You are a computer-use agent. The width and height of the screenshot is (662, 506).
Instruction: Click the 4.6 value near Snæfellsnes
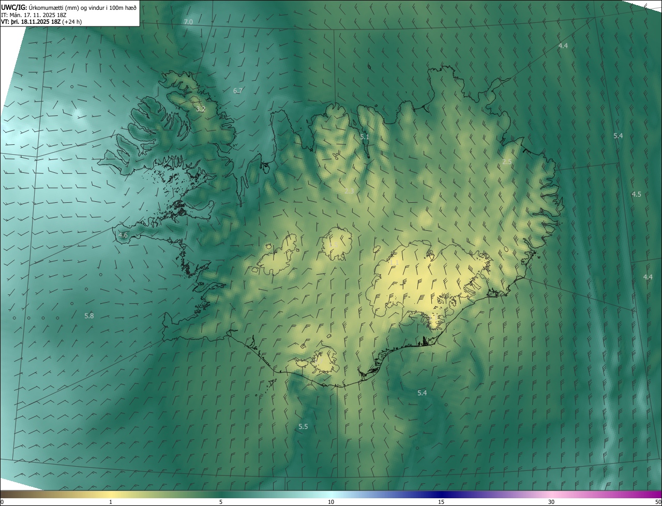click(123, 235)
